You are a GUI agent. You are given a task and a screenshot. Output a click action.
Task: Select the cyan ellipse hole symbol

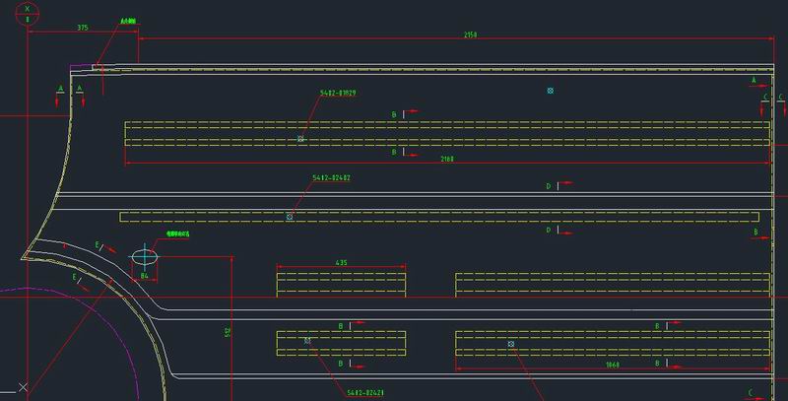145,257
